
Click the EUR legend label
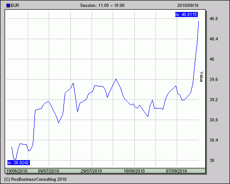[x=15, y=6]
